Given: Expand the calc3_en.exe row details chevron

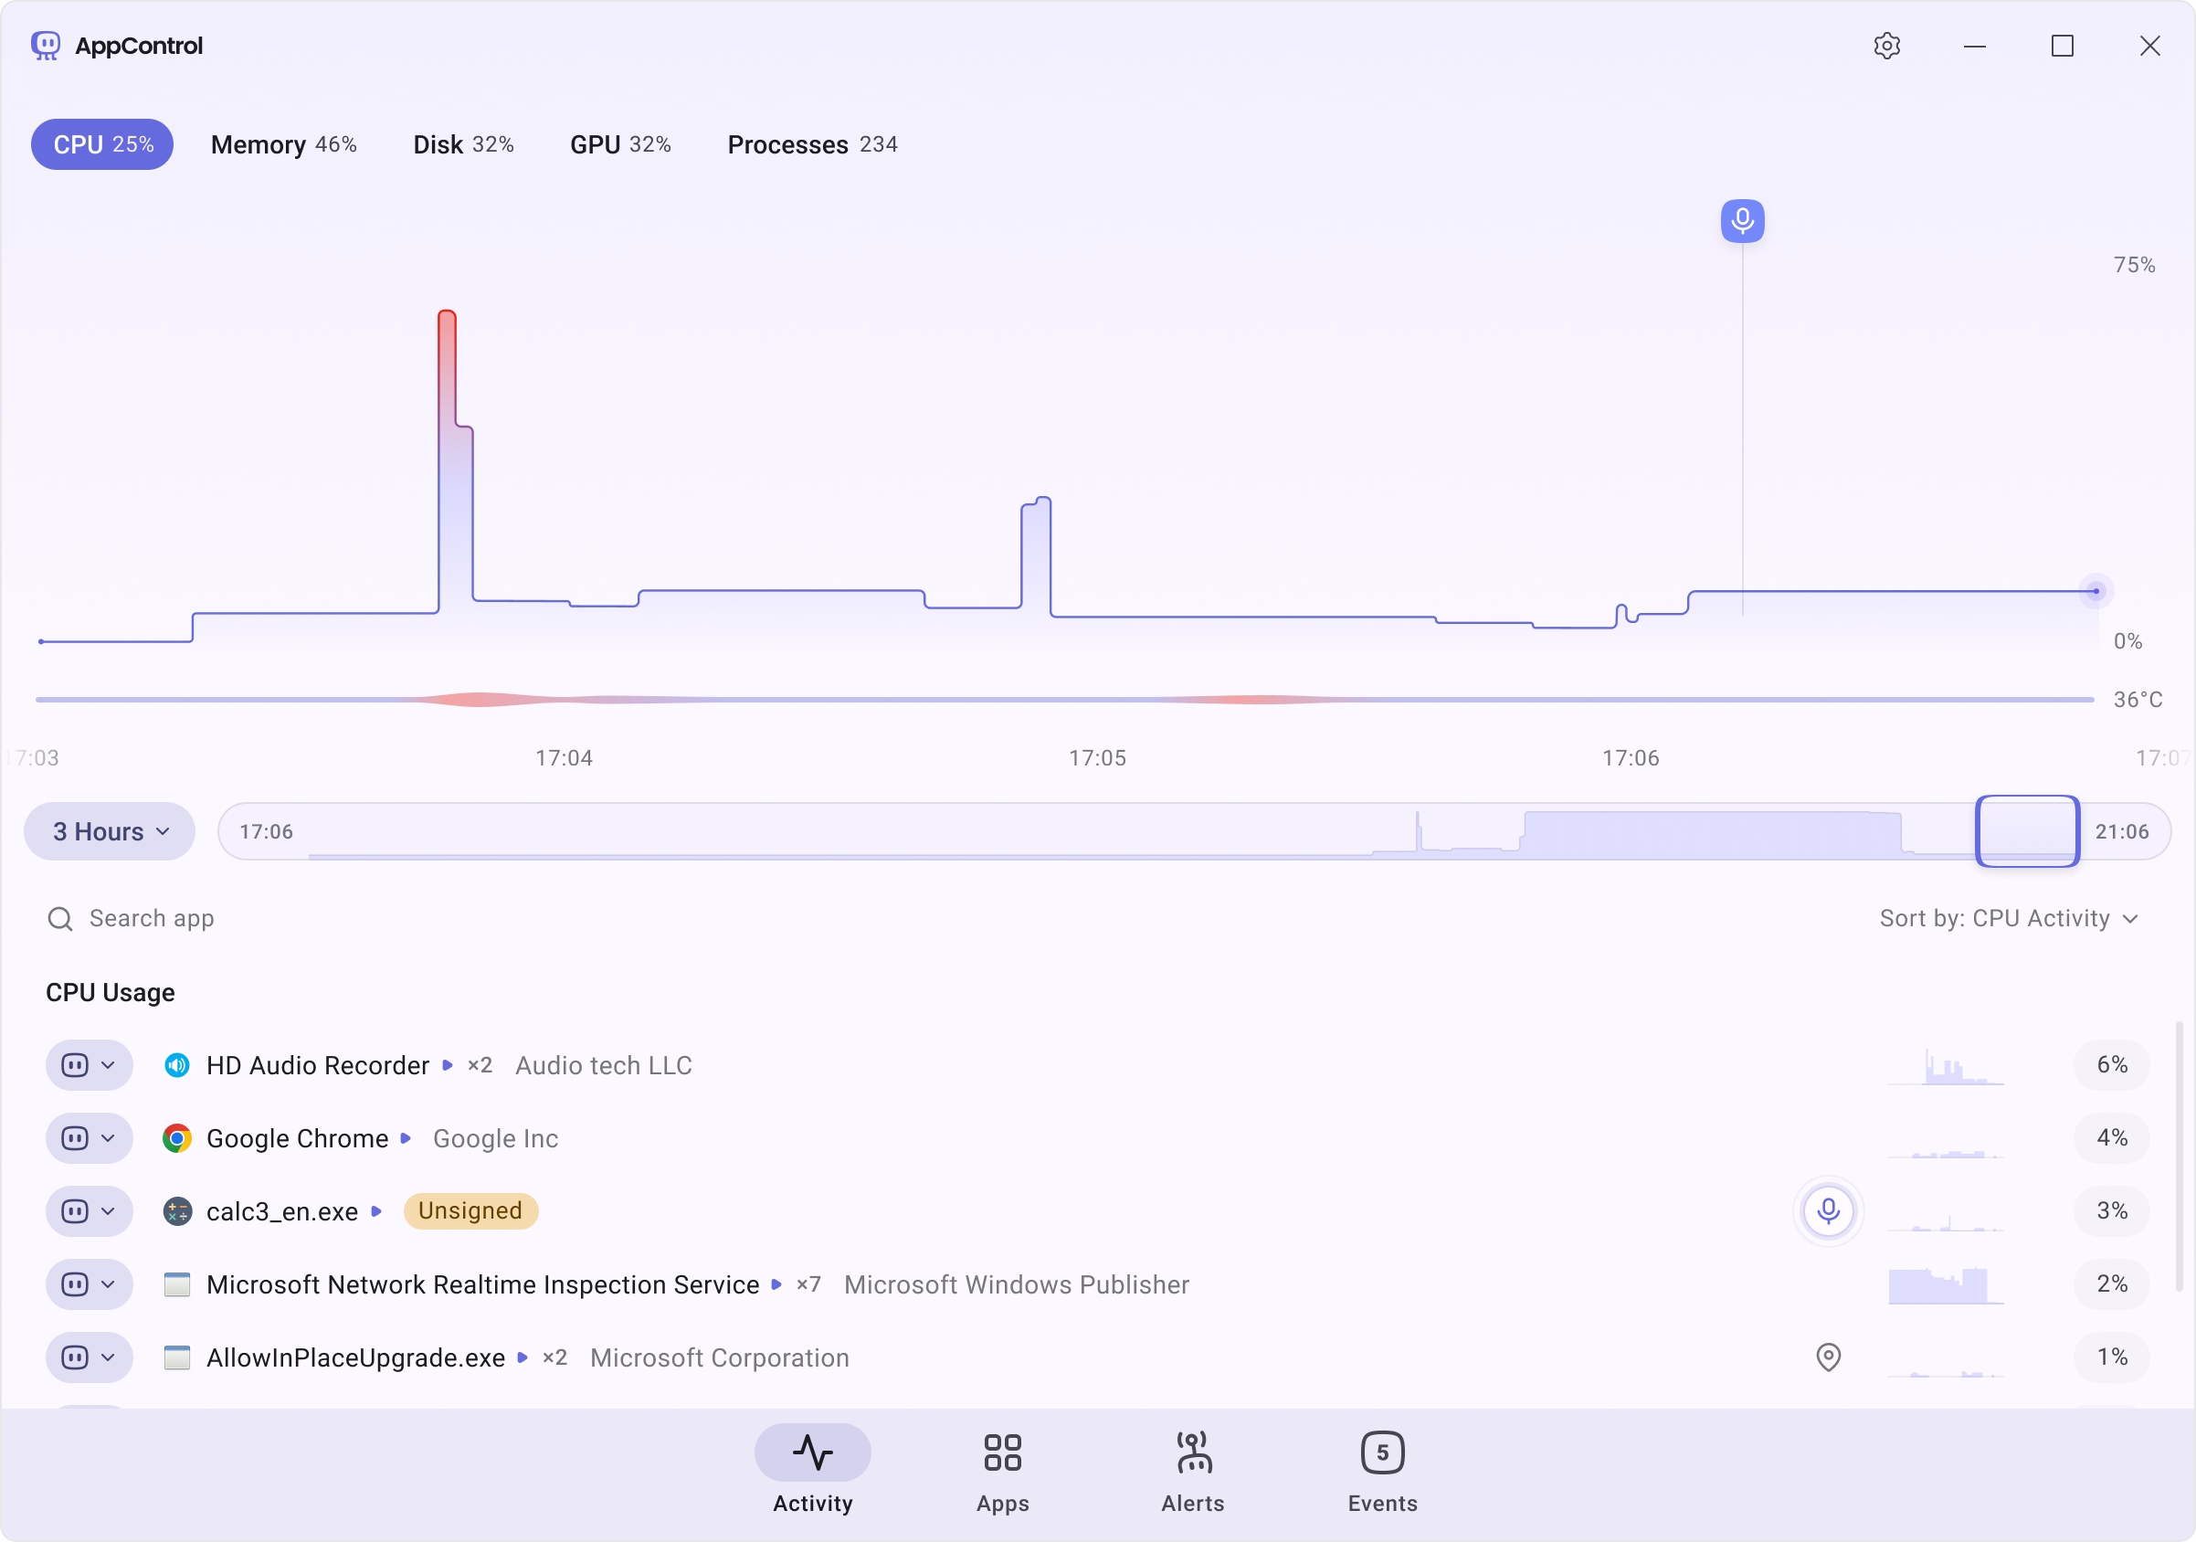Looking at the screenshot, I should point(107,1211).
